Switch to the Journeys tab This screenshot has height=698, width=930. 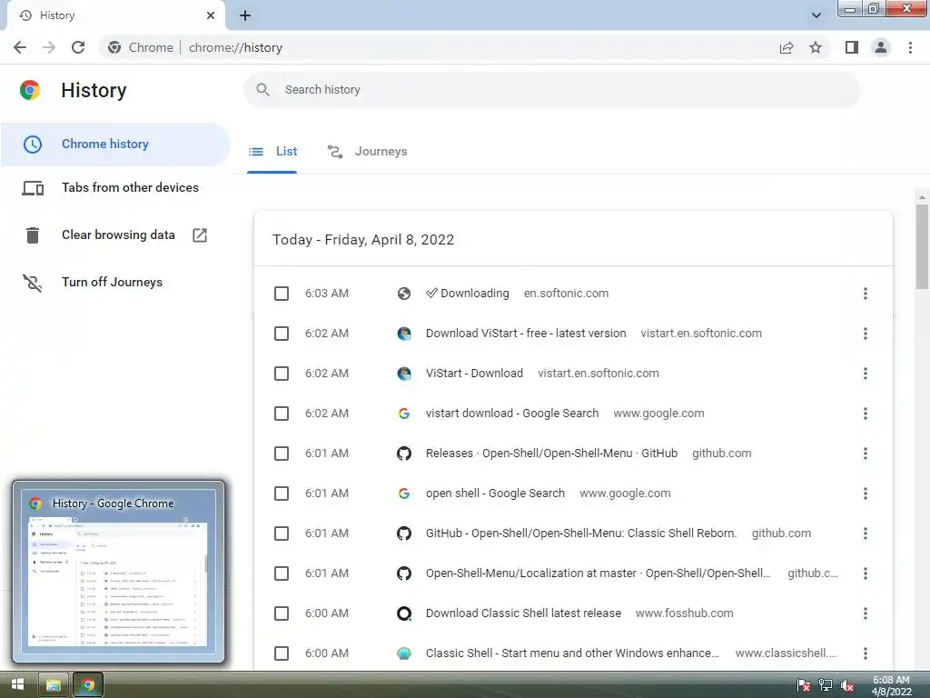coord(368,152)
